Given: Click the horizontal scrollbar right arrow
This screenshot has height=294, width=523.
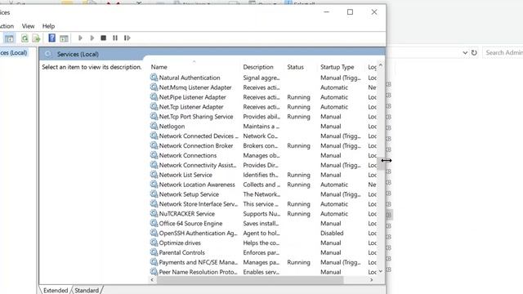Looking at the screenshot, I should pyautogui.click(x=371, y=280).
